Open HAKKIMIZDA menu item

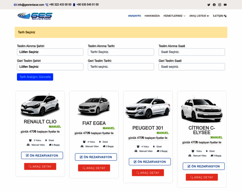(152, 16)
